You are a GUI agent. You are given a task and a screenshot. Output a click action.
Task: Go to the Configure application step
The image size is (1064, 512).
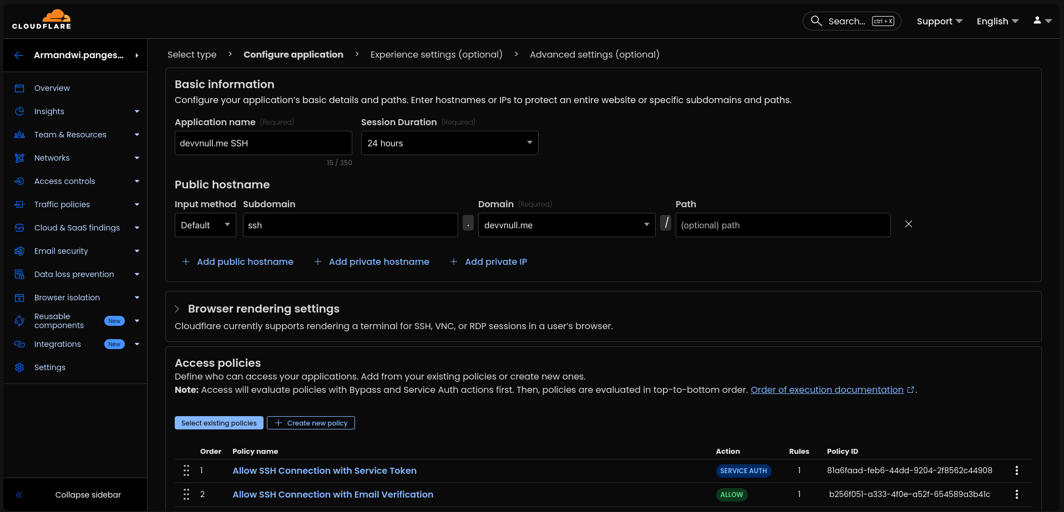point(293,54)
